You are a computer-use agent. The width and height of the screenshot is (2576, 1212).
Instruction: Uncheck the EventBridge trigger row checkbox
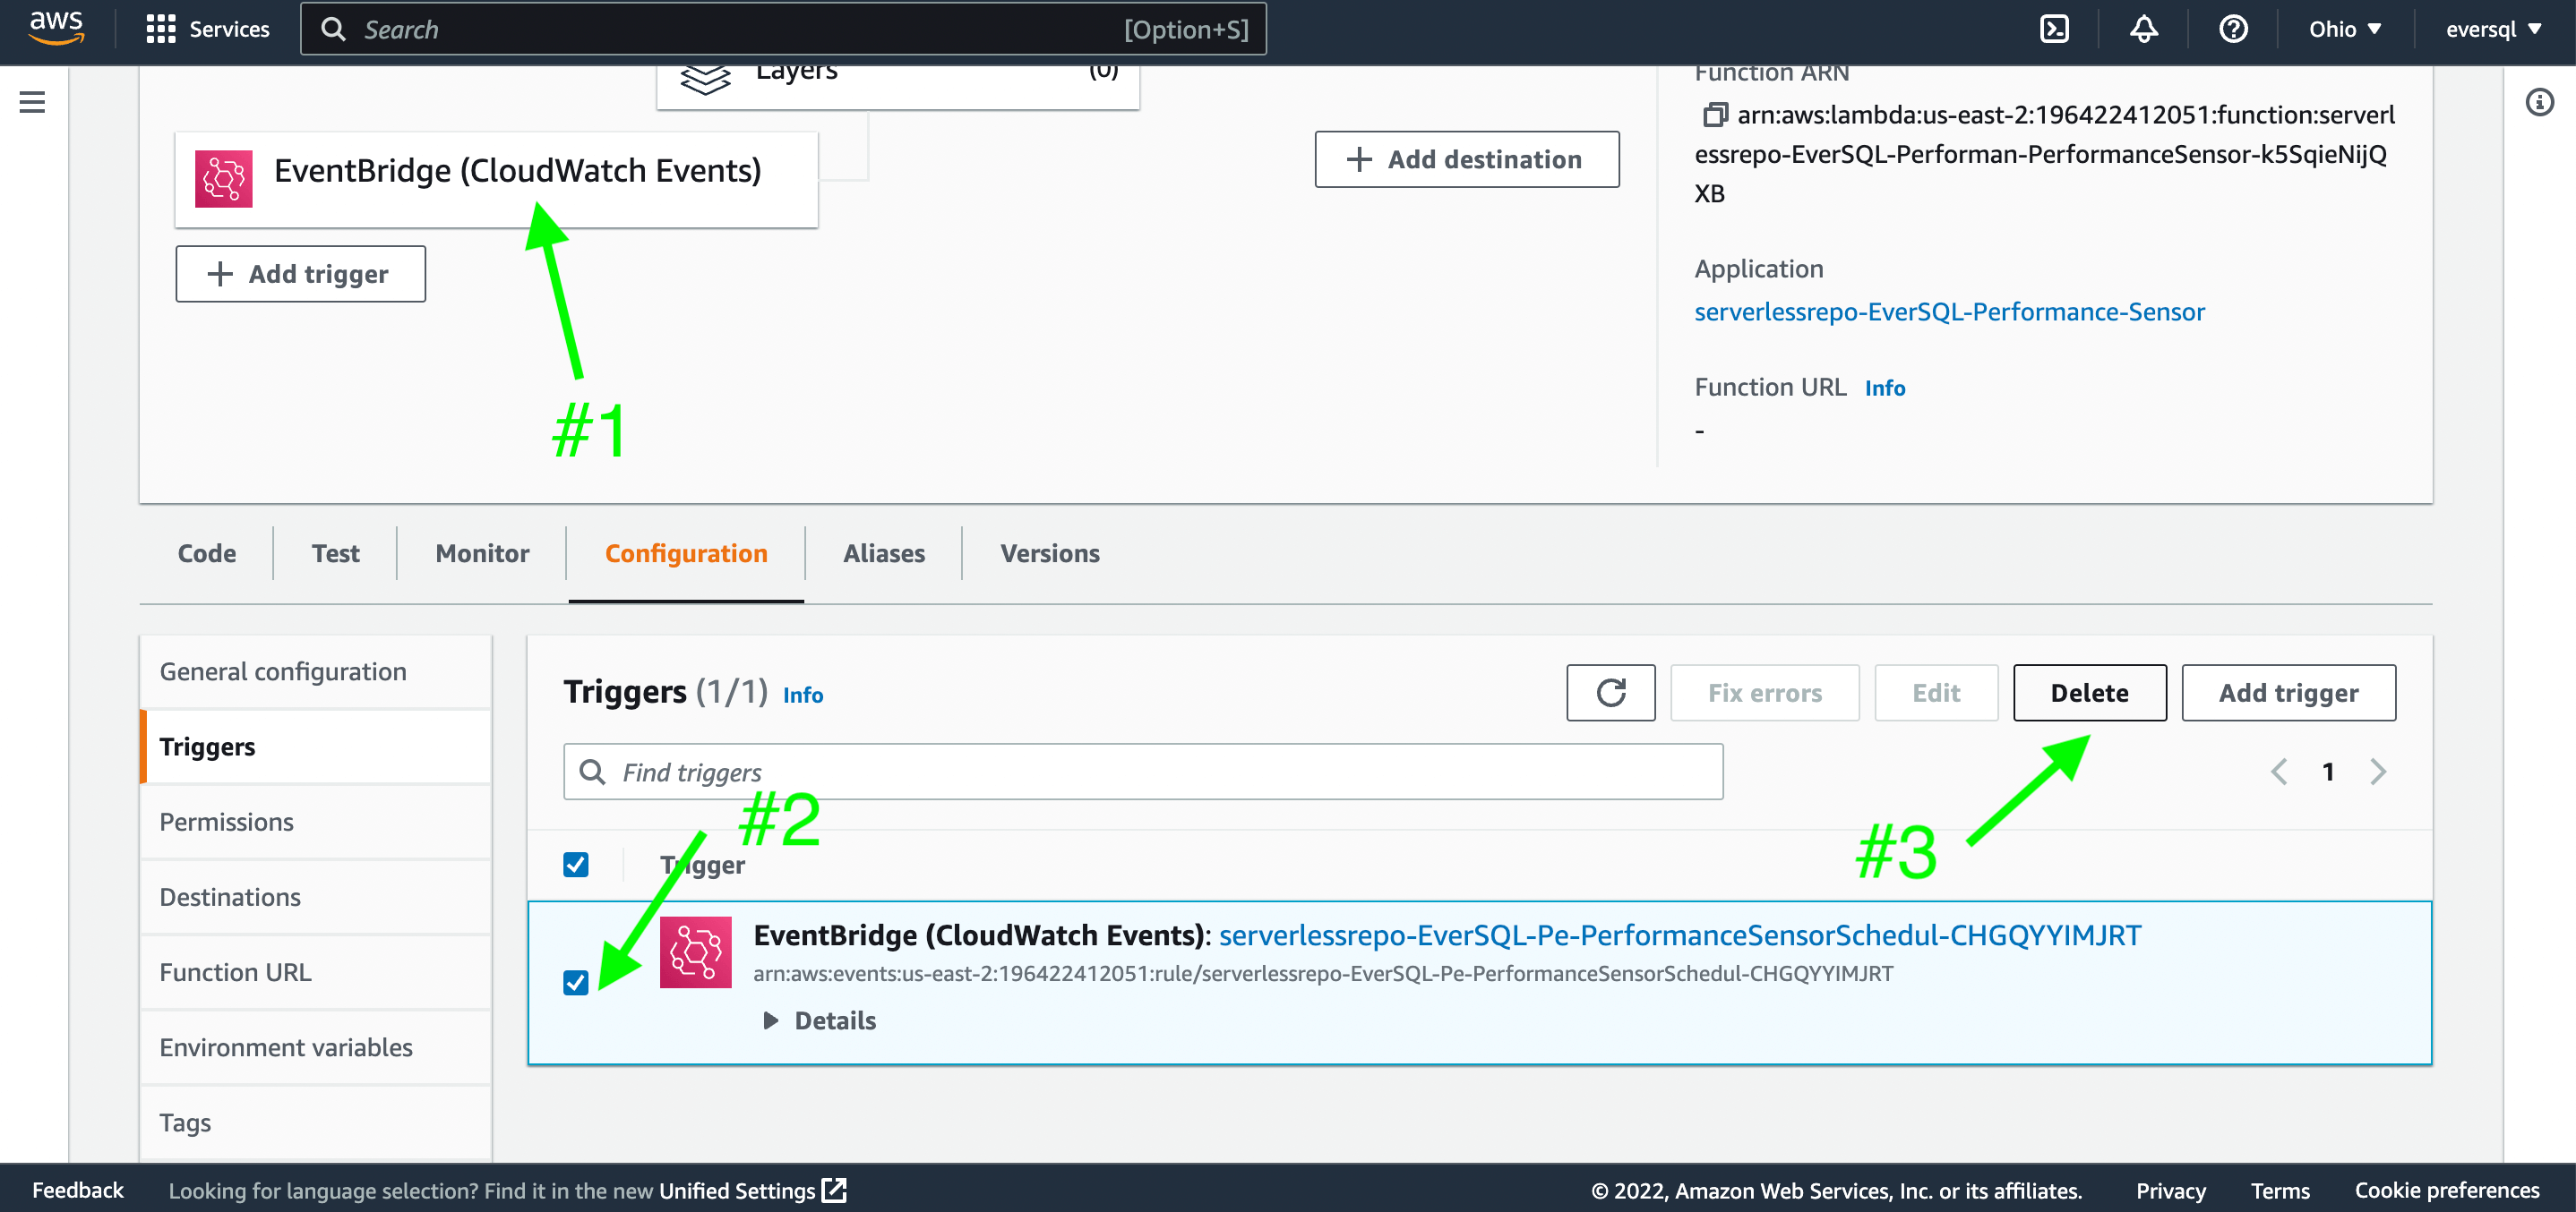[x=575, y=982]
